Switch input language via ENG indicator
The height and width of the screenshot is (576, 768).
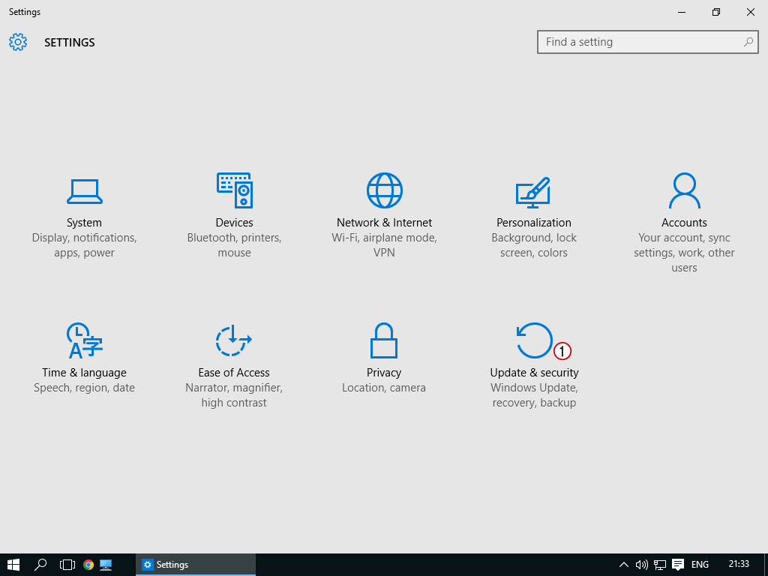[x=700, y=565]
